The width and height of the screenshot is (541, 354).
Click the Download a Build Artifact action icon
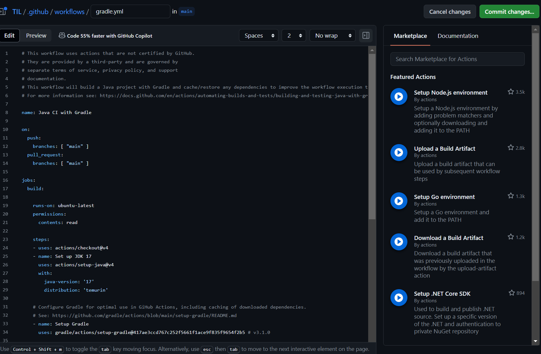click(399, 242)
